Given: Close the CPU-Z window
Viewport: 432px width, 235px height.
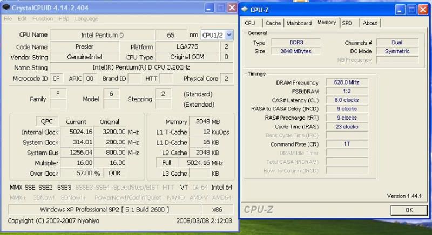Looking at the screenshot, I should pyautogui.click(x=423, y=10).
